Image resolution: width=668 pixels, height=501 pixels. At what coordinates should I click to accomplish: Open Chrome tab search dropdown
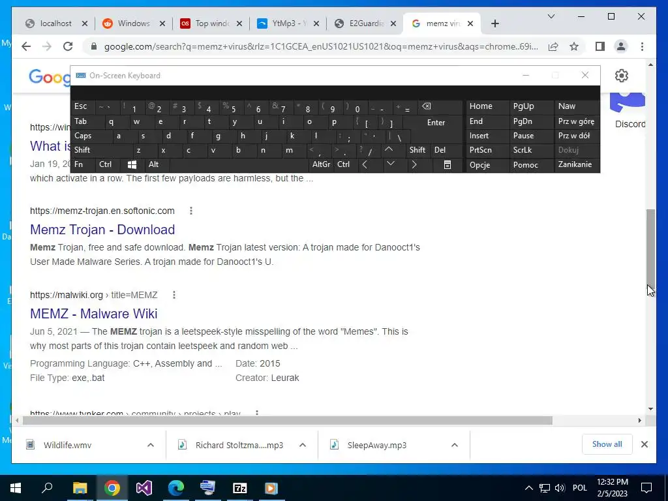click(551, 16)
